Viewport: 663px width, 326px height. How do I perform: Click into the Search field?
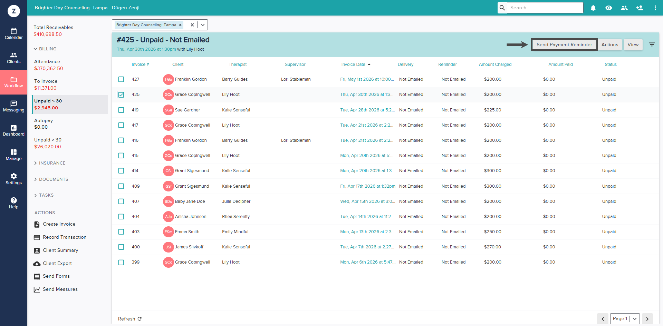(545, 8)
